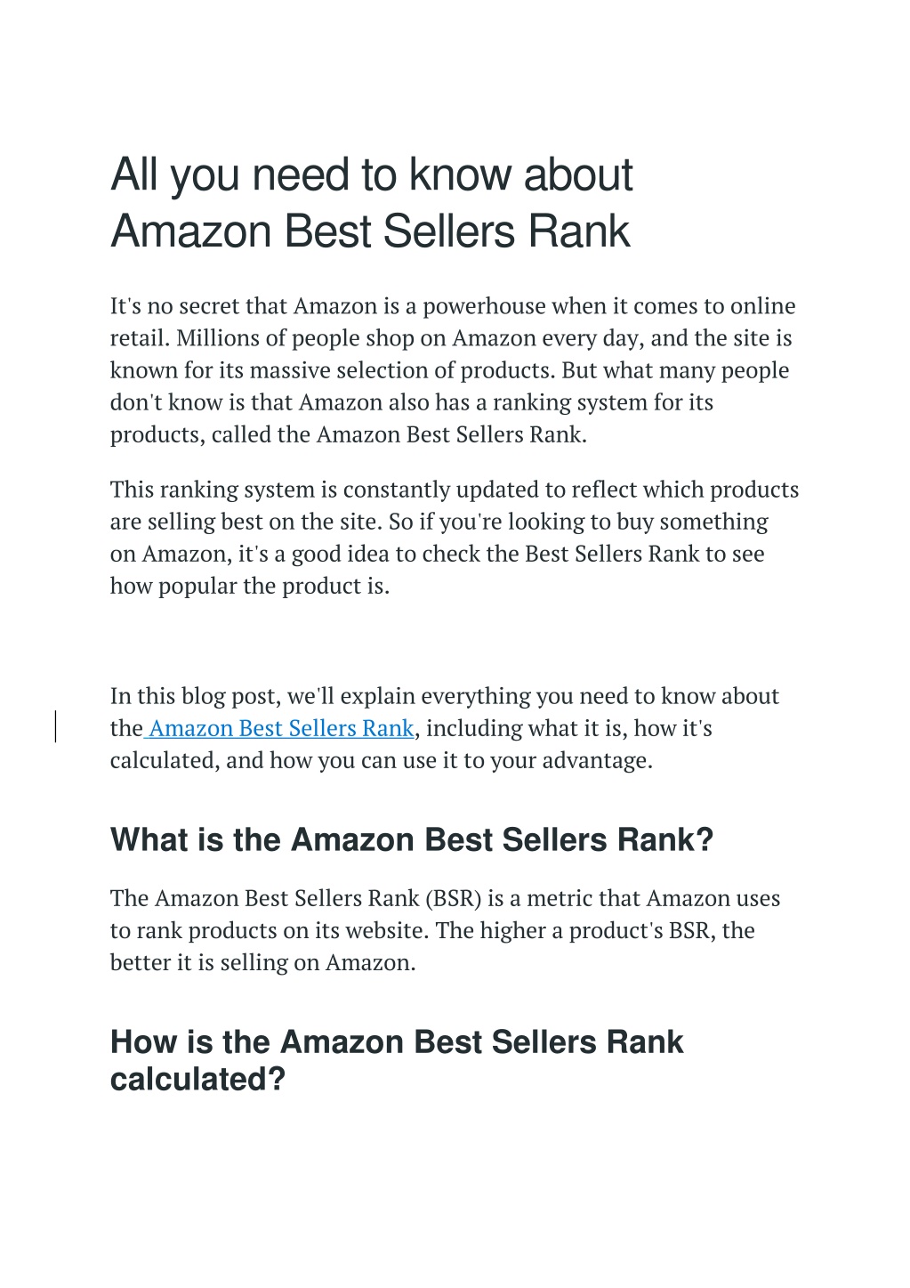Click the main title "All you need to know about"
Viewport: 910px width, 1288px height.
[x=371, y=174]
